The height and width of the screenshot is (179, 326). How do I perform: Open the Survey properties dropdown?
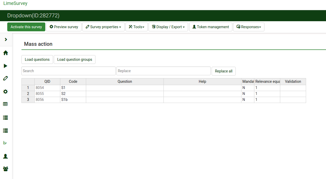click(x=103, y=27)
